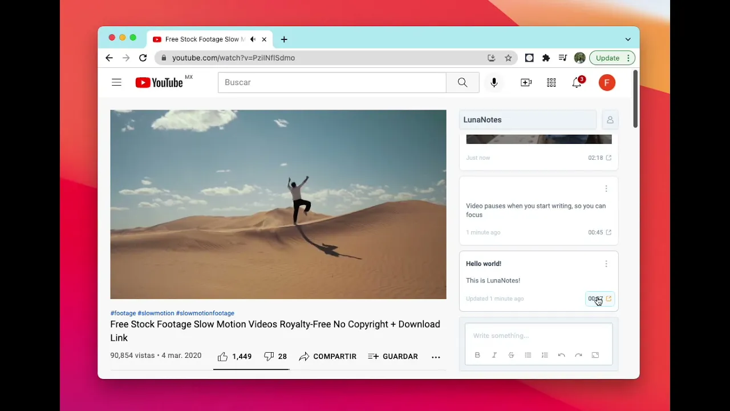
Task: Open the YouTube apps grid icon
Action: point(551,83)
